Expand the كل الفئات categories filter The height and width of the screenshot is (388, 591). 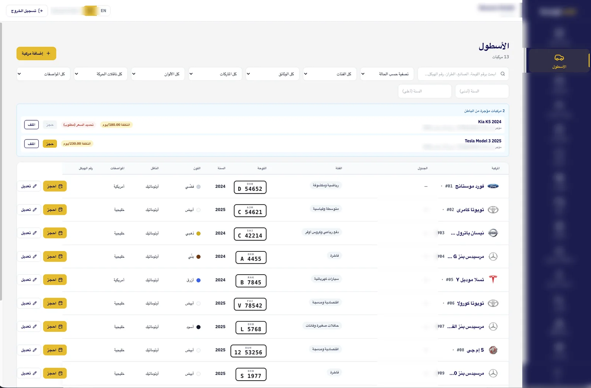[x=329, y=74]
